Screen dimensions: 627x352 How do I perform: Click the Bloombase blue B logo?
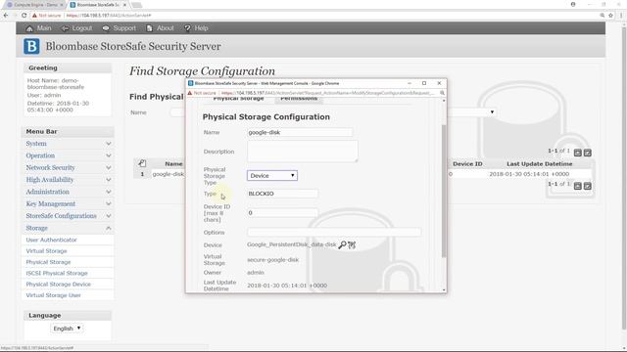31,46
